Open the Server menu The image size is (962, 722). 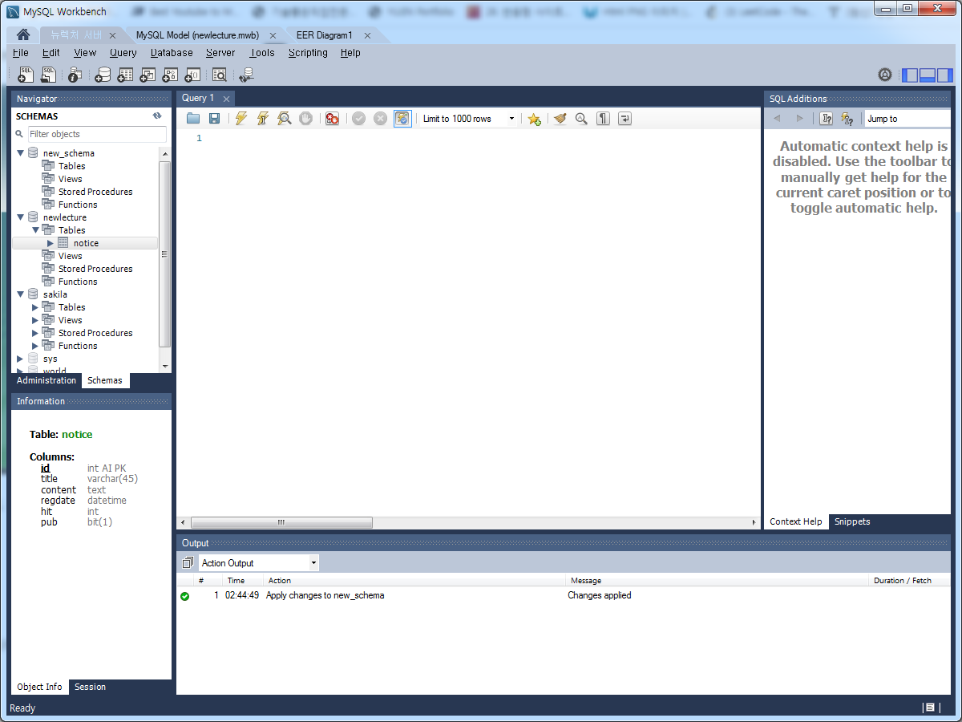(220, 53)
